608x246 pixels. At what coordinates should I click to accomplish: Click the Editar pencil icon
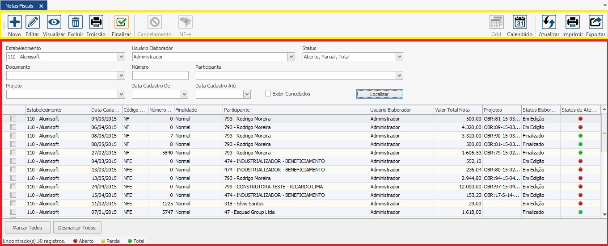(32, 22)
